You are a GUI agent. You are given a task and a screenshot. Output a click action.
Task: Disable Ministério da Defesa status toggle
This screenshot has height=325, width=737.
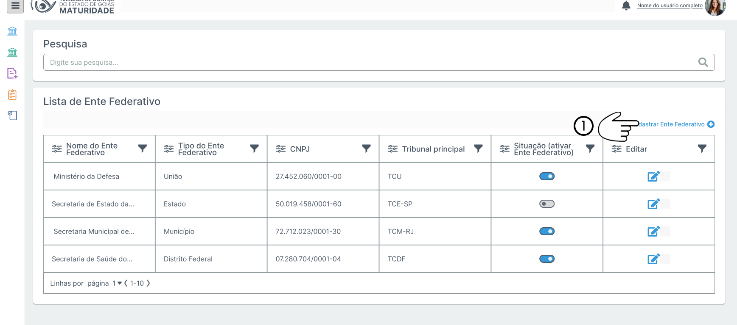point(546,176)
